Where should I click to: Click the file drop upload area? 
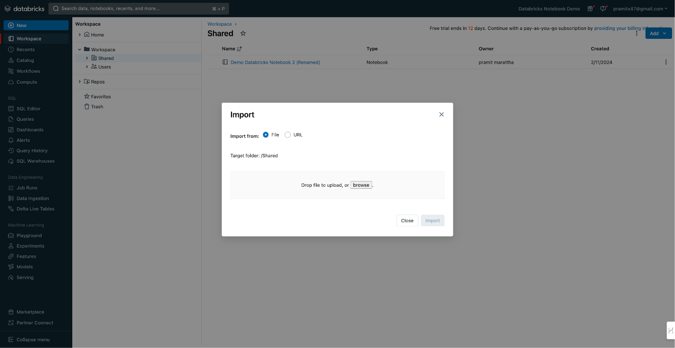(x=337, y=185)
